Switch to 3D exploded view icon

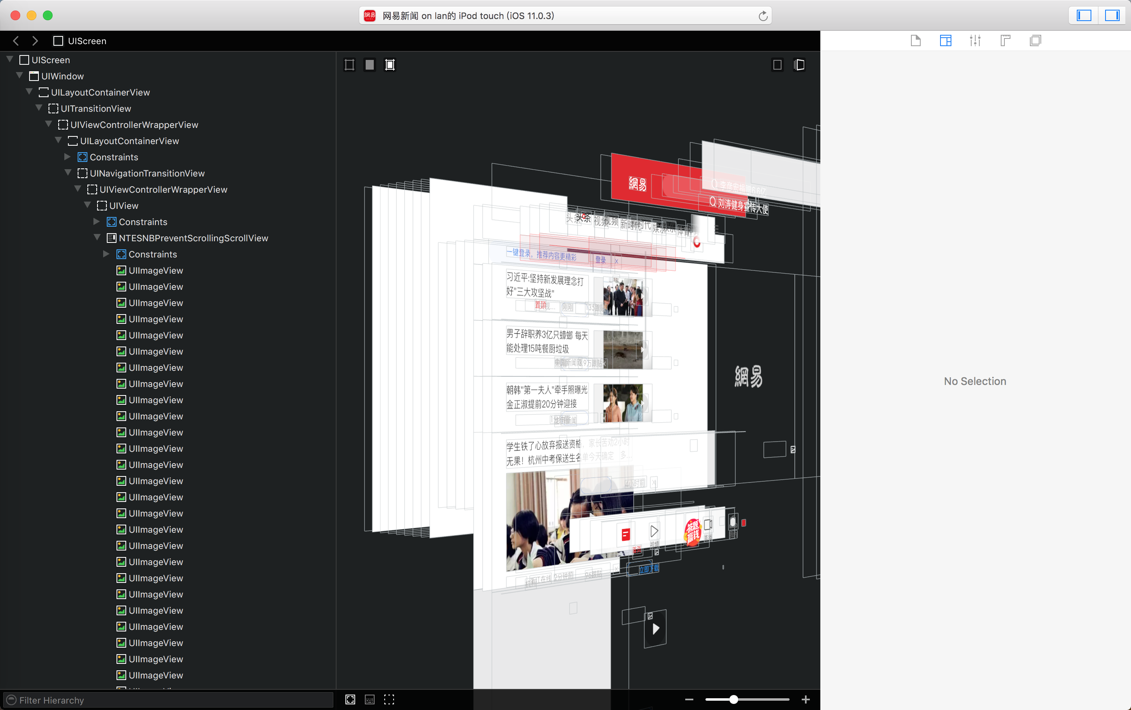[x=799, y=65]
